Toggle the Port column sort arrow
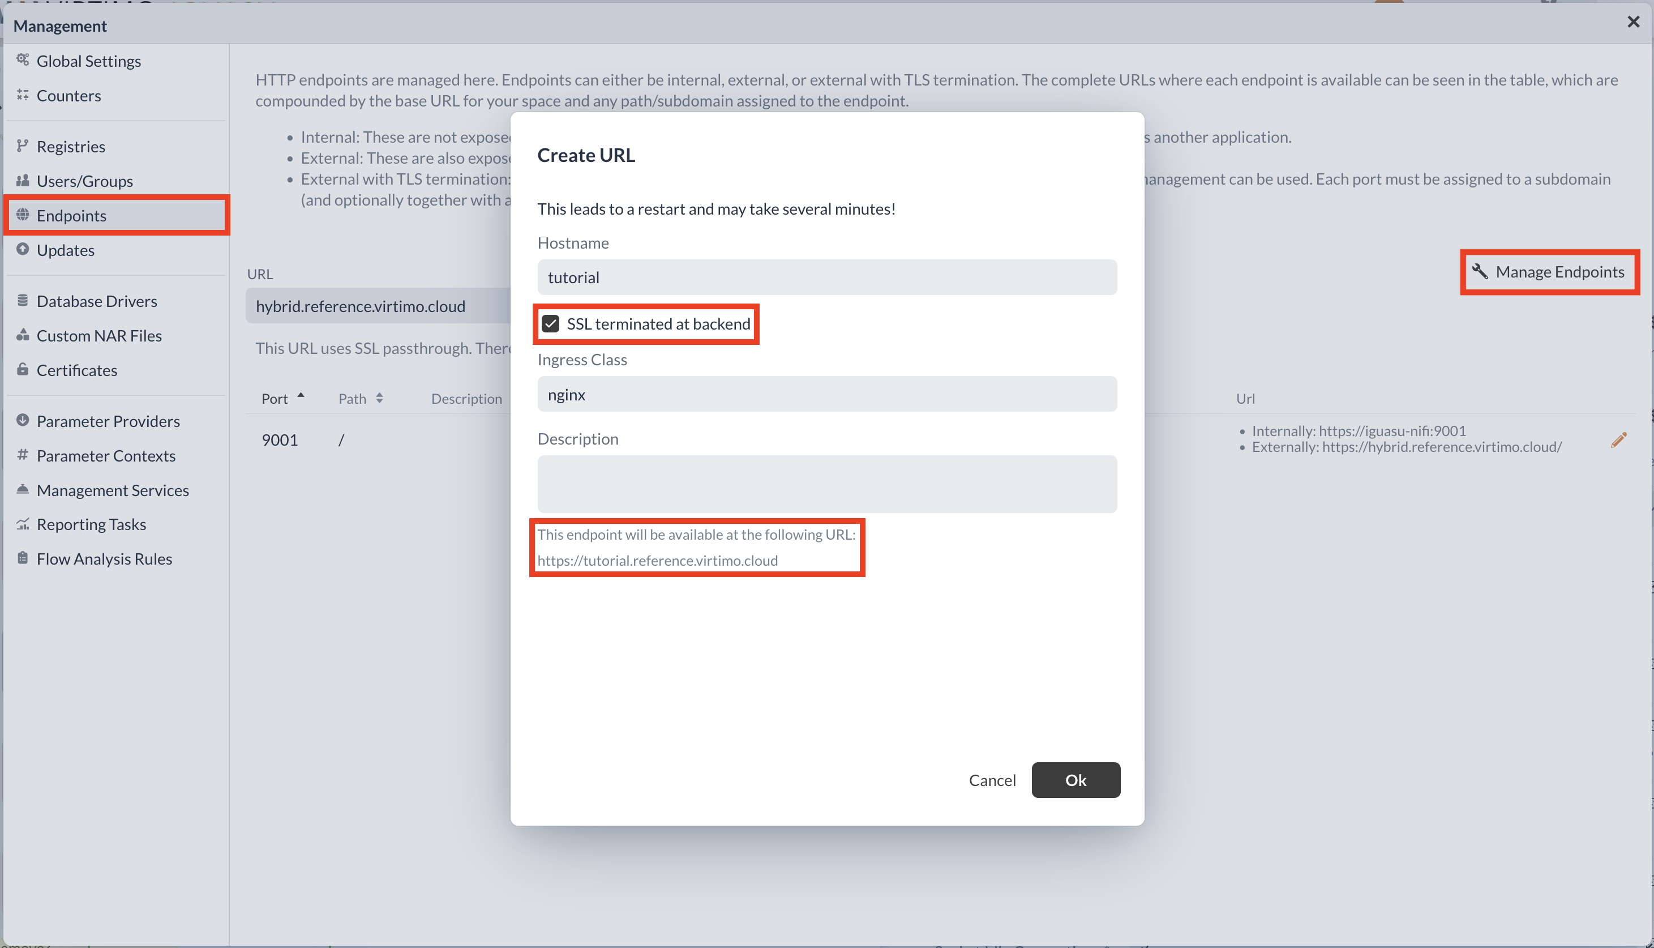 click(301, 395)
